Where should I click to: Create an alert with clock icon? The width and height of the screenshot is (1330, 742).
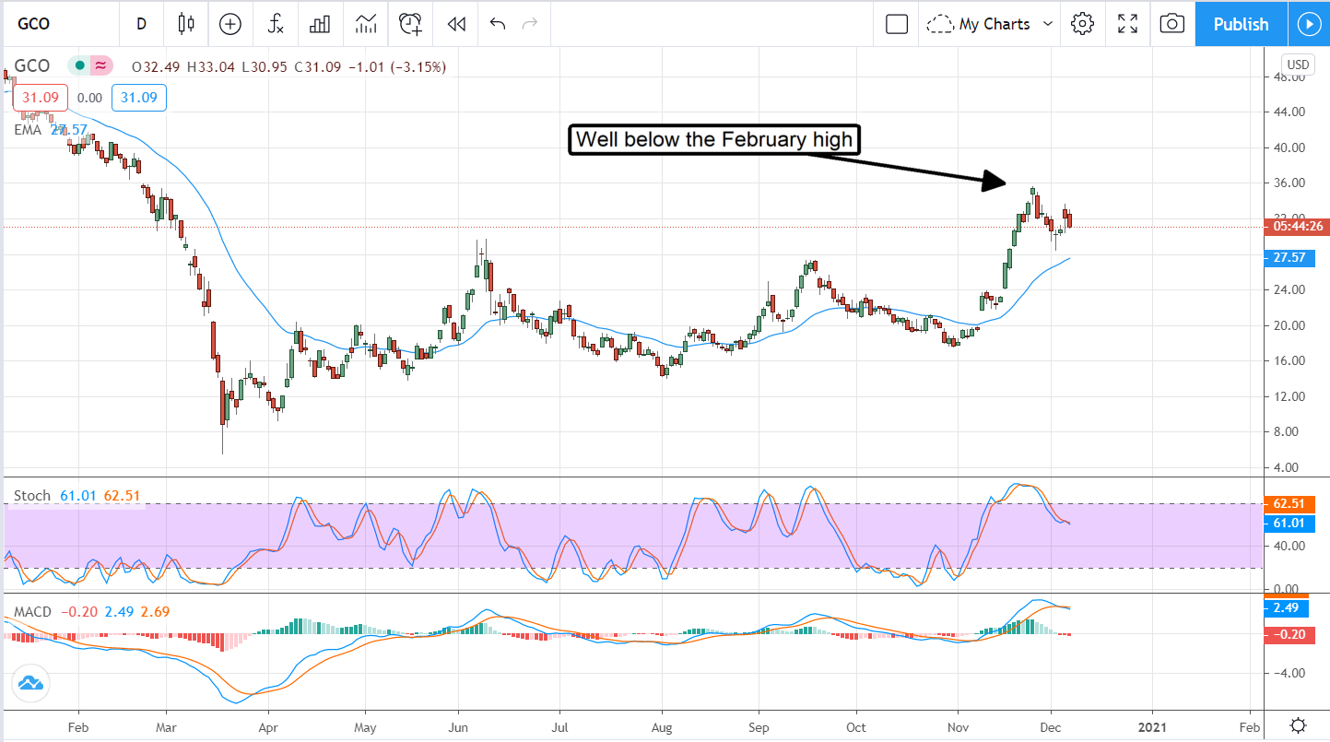tap(411, 24)
